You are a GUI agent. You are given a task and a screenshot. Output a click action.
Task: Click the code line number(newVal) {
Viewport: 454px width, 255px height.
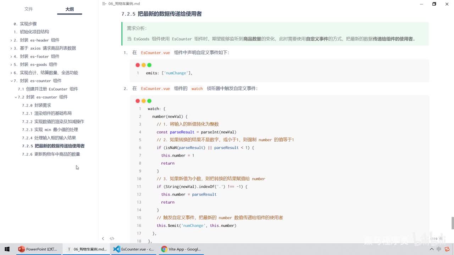pyautogui.click(x=170, y=117)
